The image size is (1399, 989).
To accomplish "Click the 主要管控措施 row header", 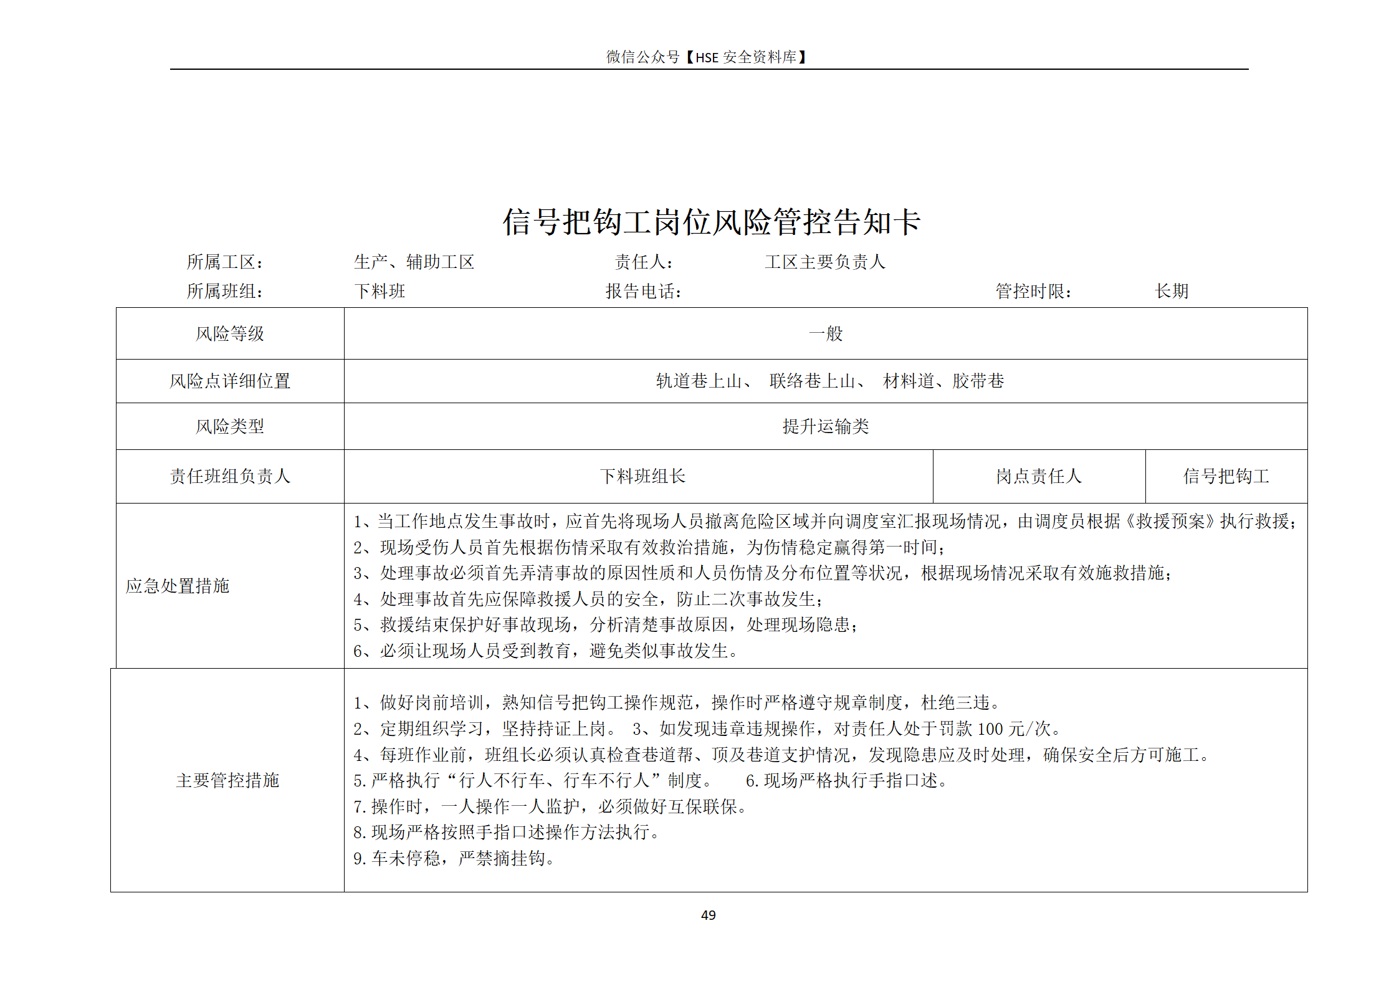I will coord(227,780).
